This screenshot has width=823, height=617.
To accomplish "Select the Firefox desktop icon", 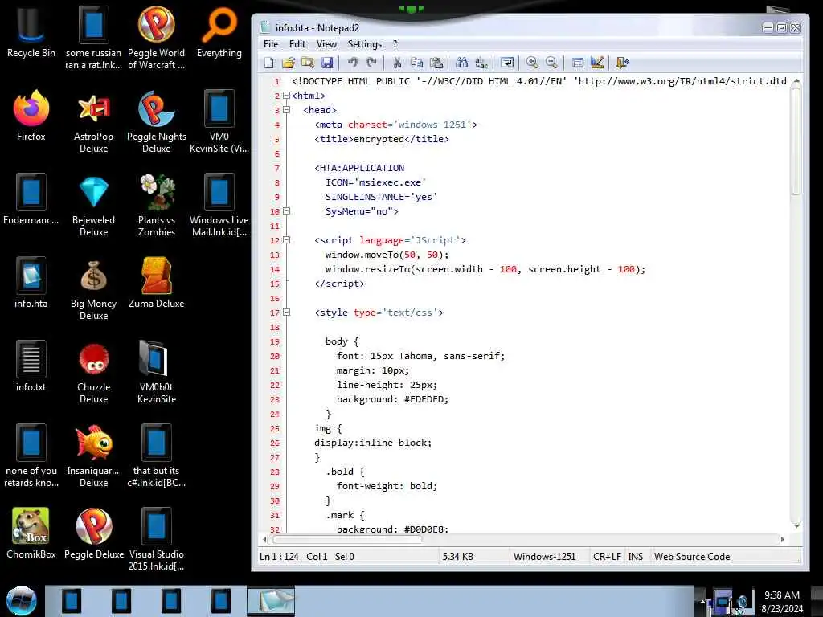I will [31, 116].
